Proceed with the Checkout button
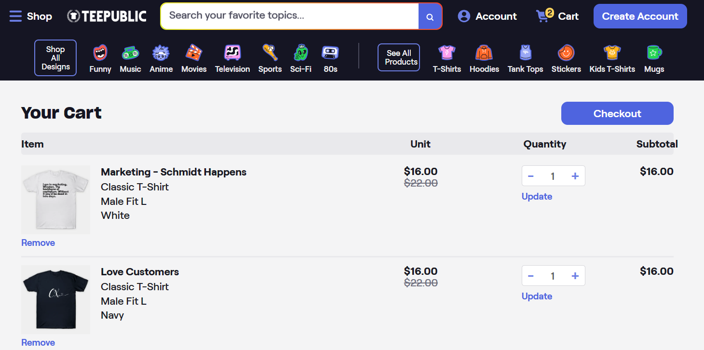 (x=617, y=113)
